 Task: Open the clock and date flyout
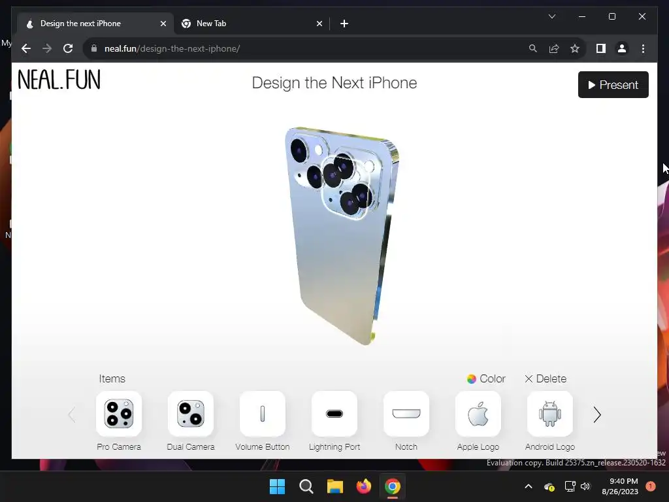(x=619, y=486)
